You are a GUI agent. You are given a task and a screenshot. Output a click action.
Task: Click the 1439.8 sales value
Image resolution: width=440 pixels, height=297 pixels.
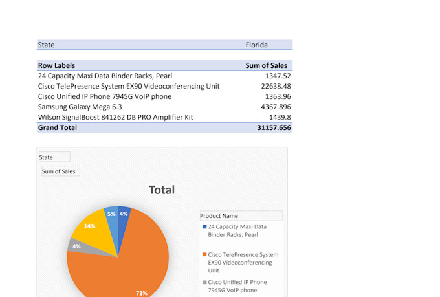[280, 117]
